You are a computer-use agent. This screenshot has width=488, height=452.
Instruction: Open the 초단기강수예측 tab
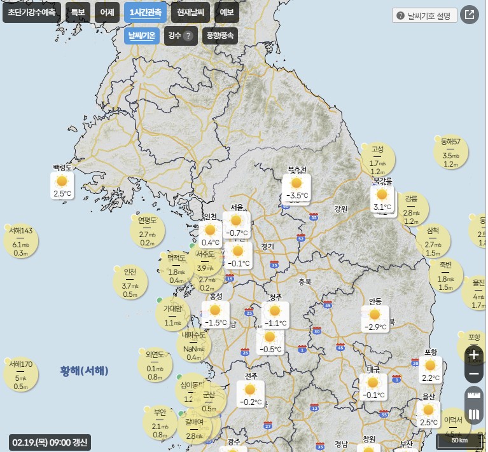(31, 13)
